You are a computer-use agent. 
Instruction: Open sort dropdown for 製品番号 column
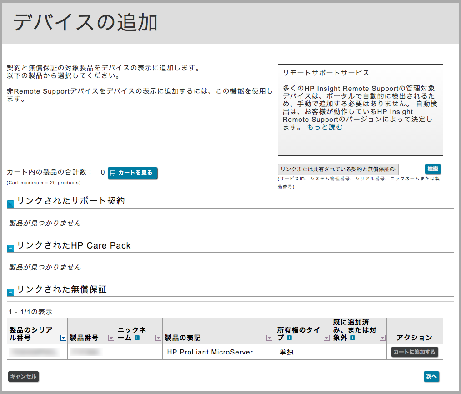click(x=111, y=338)
